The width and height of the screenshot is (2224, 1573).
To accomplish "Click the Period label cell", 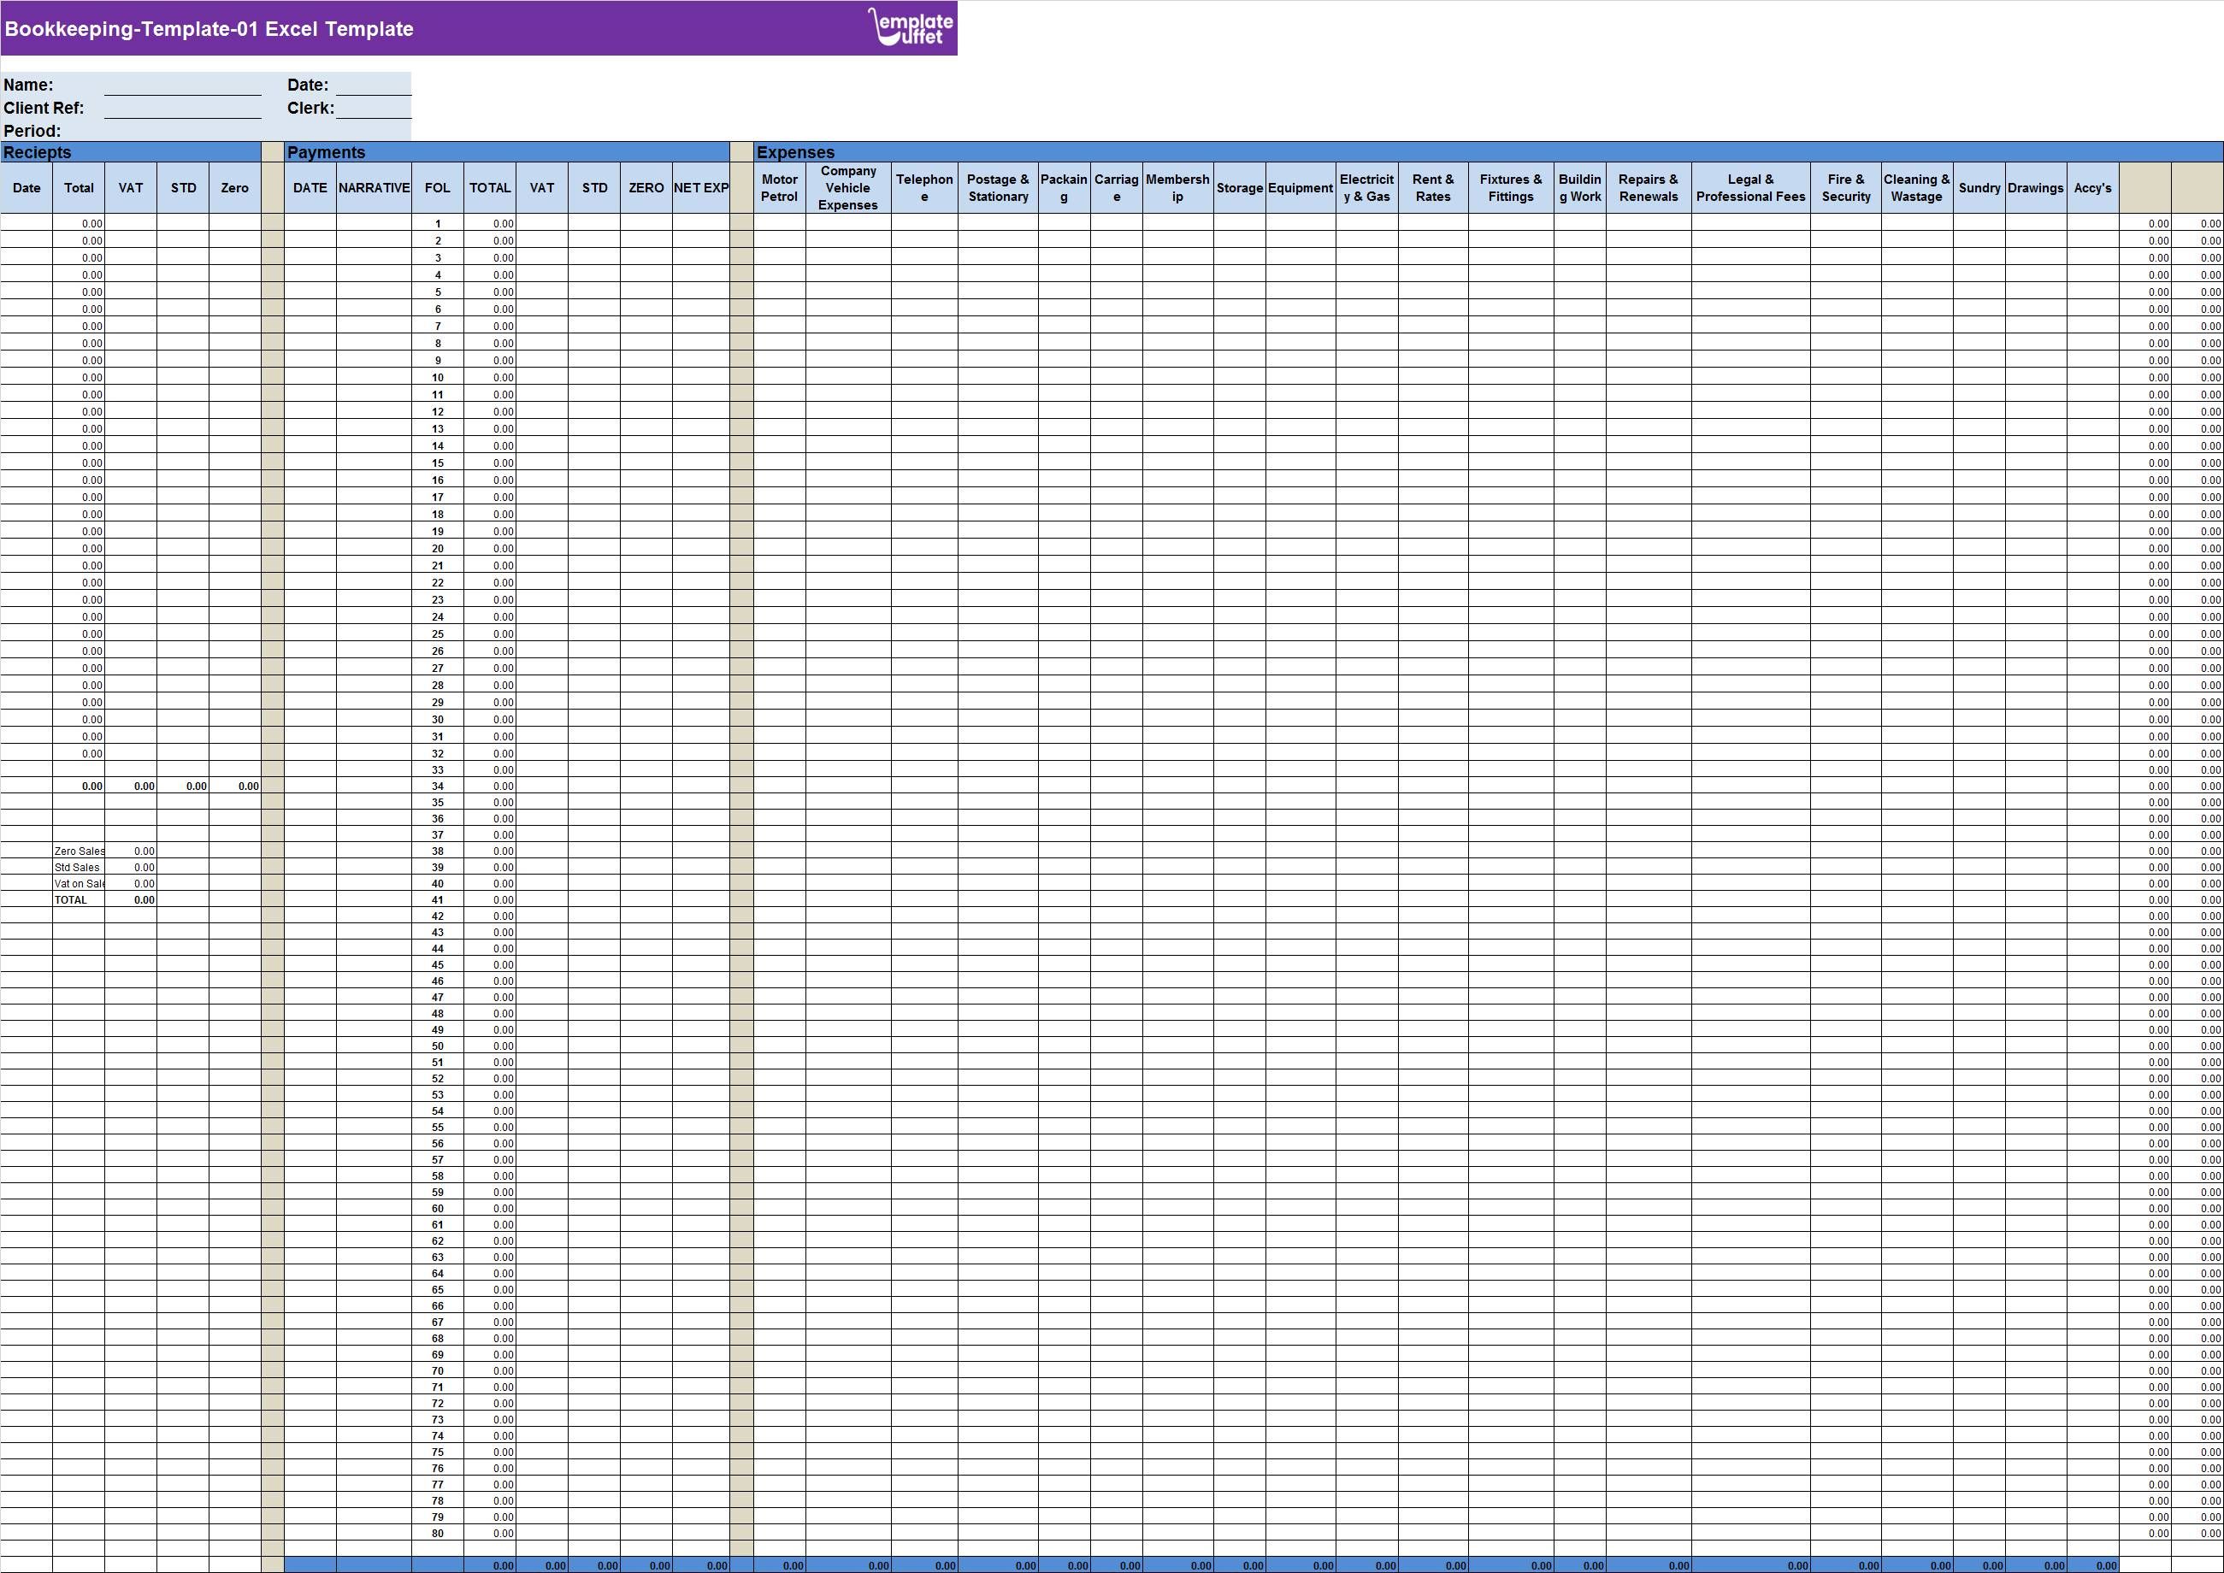I will click(x=31, y=131).
